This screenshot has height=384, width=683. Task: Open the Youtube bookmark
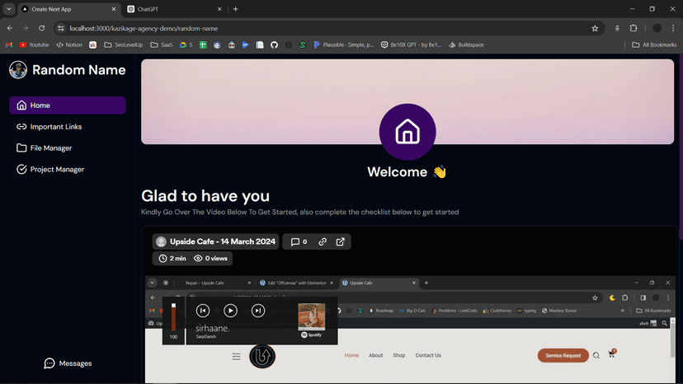click(x=34, y=44)
